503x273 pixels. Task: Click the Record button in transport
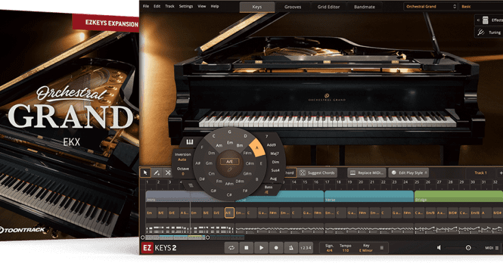tap(276, 248)
